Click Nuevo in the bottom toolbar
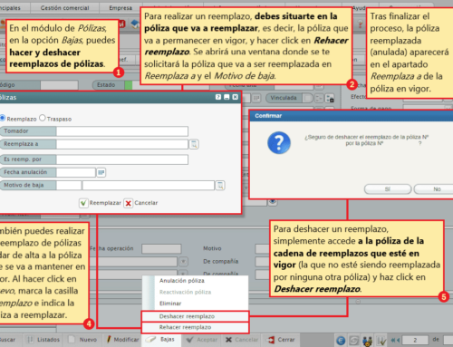 (x=83, y=340)
